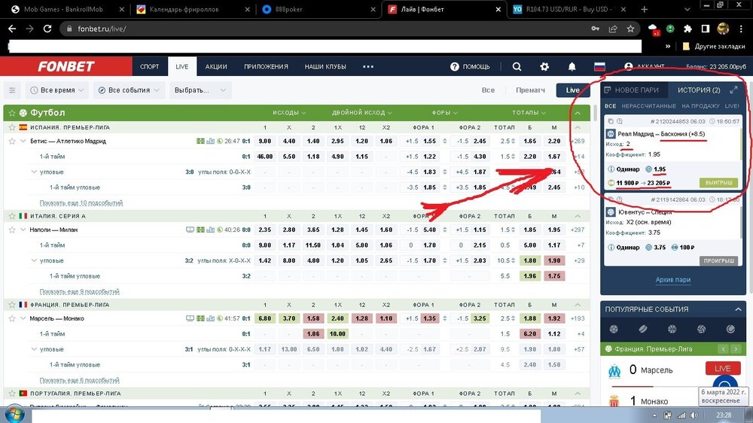Open the search magnifier icon in header

(517, 66)
